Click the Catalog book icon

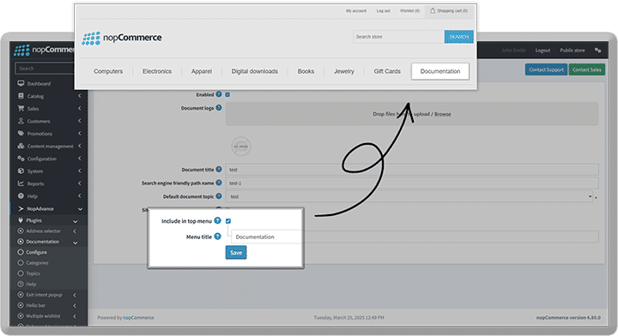21,96
